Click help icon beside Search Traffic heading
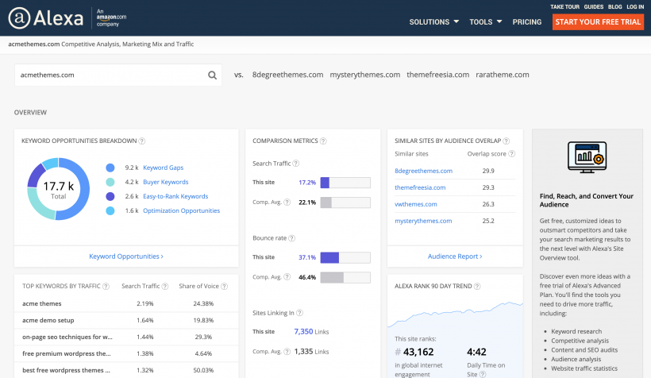The width and height of the screenshot is (651, 378). (295, 164)
